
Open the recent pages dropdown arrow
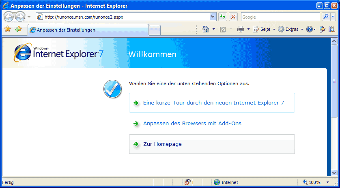point(29,17)
